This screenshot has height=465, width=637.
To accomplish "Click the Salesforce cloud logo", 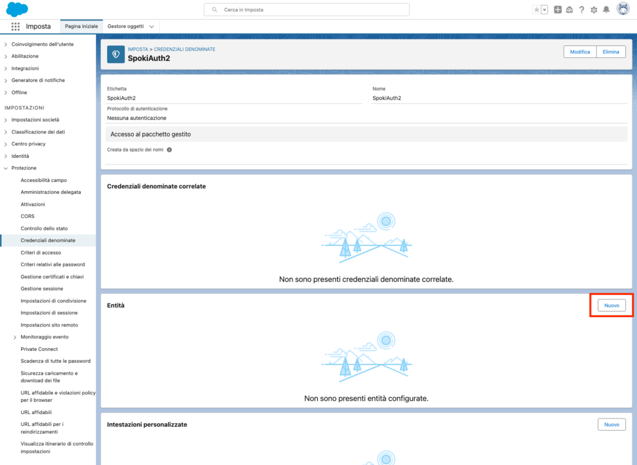I will 17,9.
